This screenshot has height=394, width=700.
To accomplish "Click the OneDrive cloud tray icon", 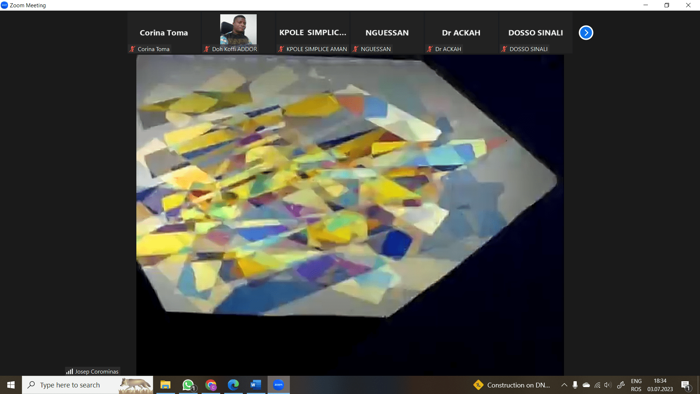I will [x=586, y=385].
